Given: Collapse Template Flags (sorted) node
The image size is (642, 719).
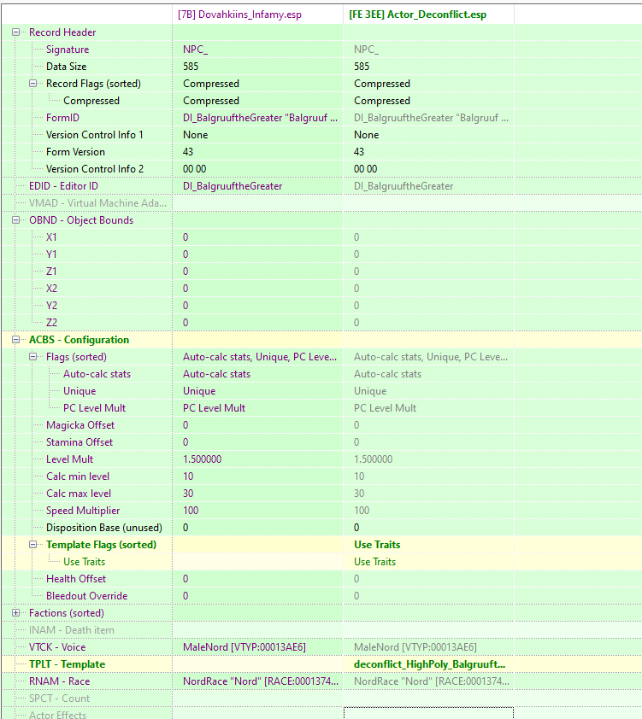Looking at the screenshot, I should (33, 545).
